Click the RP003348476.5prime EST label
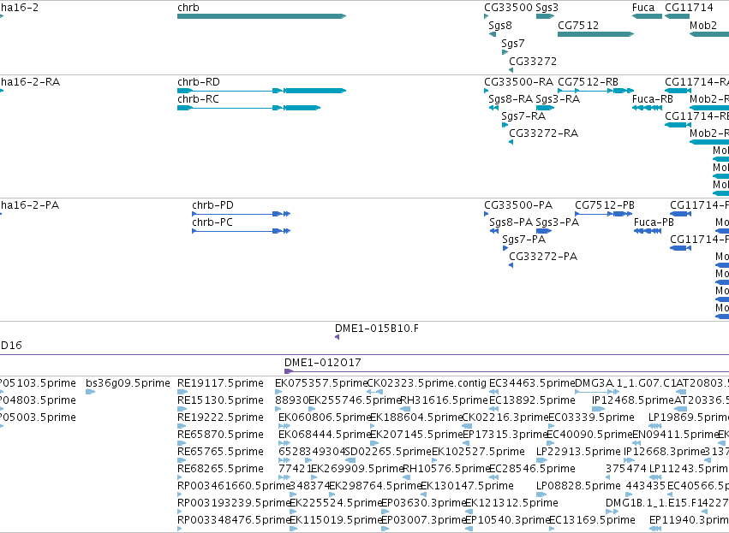The image size is (729, 533). pos(233,520)
